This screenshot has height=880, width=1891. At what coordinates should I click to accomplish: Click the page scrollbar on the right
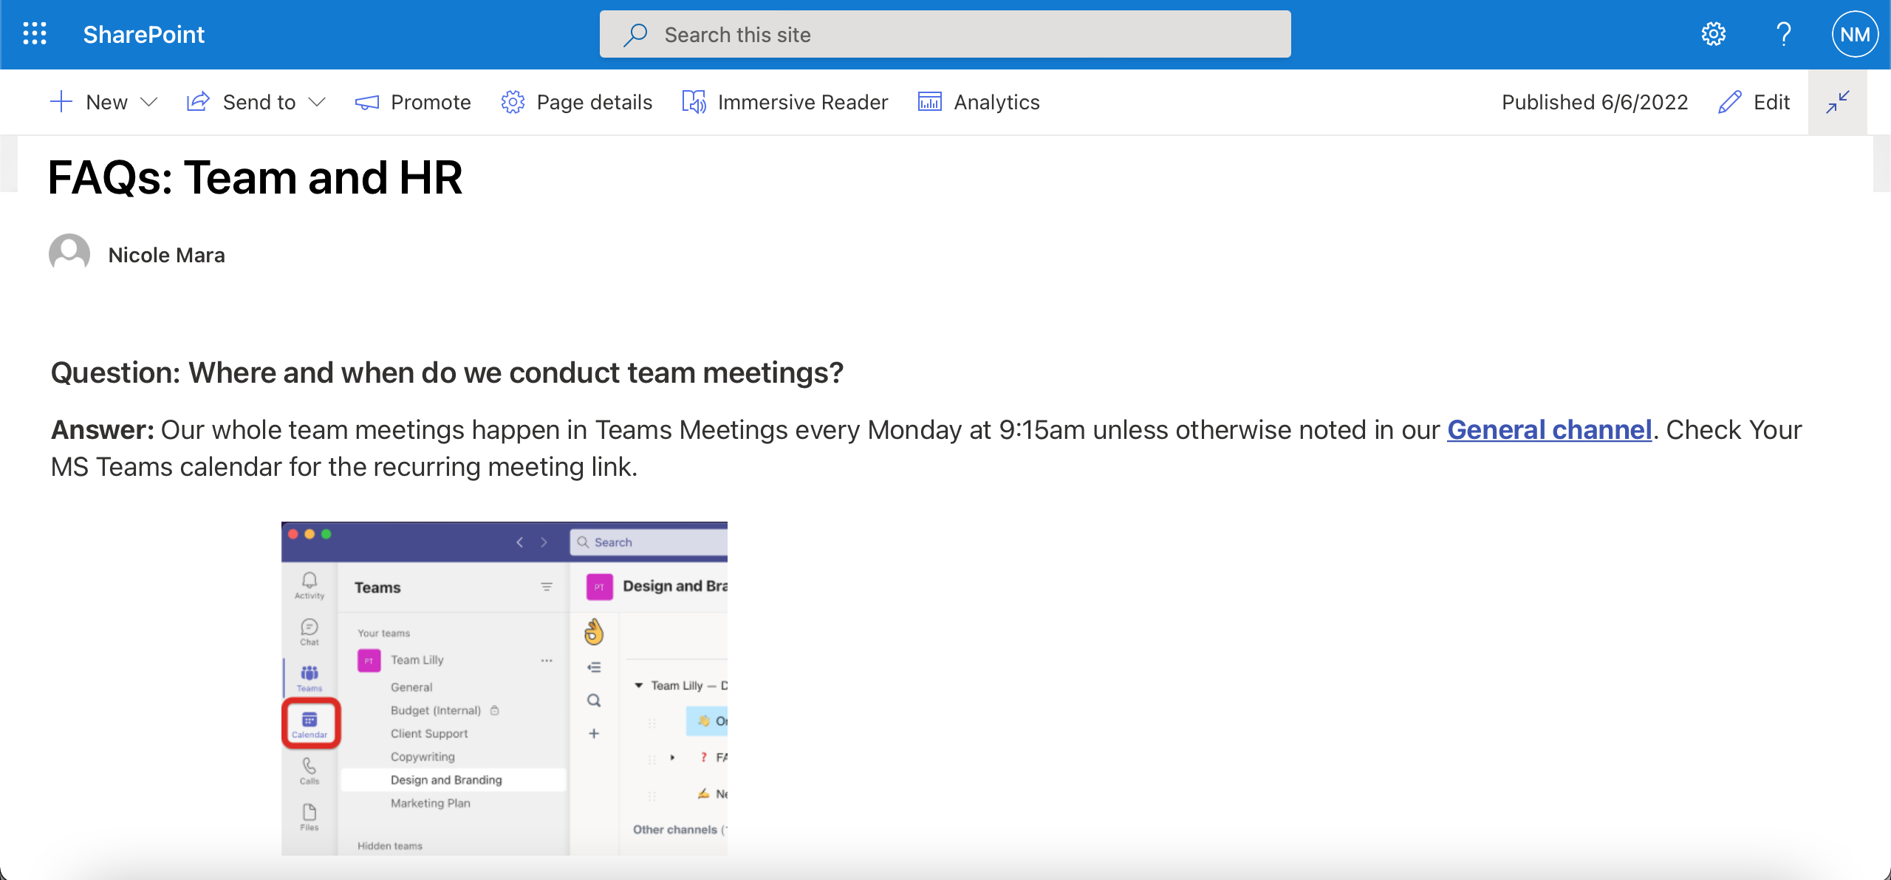[1882, 163]
